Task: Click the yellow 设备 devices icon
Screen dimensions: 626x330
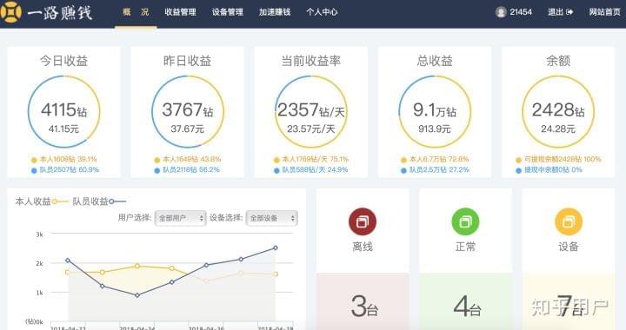Action: [569, 221]
